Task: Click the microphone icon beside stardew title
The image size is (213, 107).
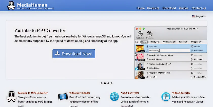Action: (147, 46)
